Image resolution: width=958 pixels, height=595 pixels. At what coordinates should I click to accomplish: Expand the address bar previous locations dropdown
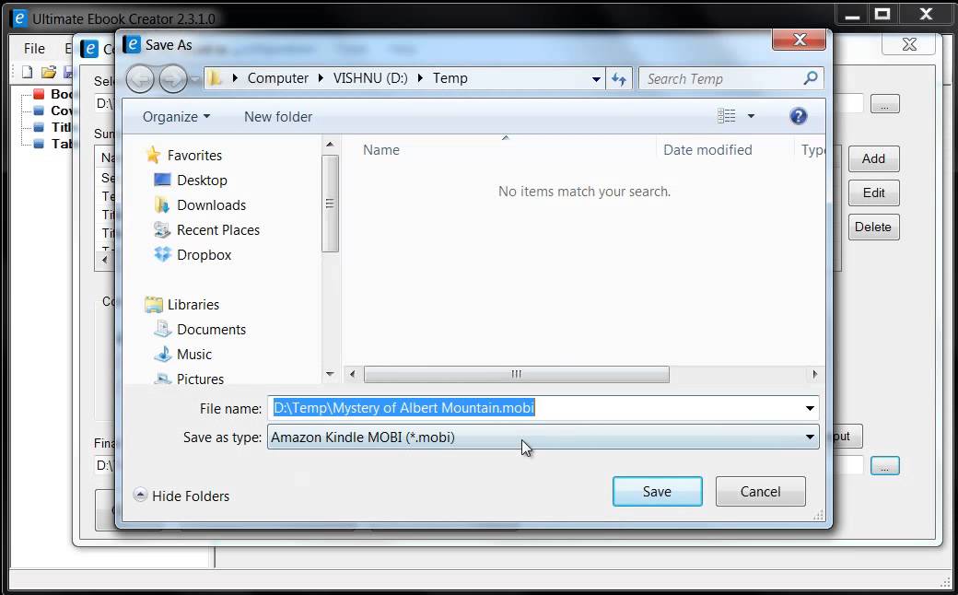(x=596, y=79)
